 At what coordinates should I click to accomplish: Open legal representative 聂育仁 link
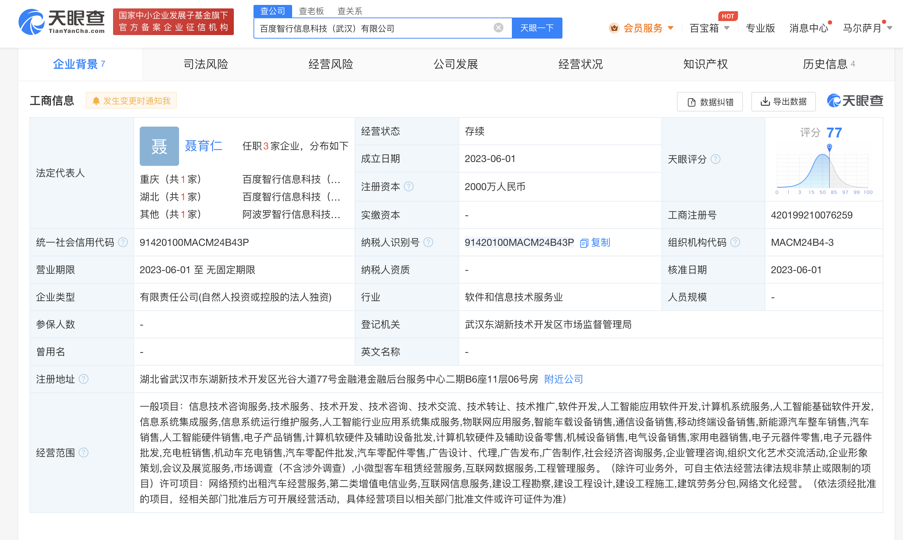pos(203,146)
